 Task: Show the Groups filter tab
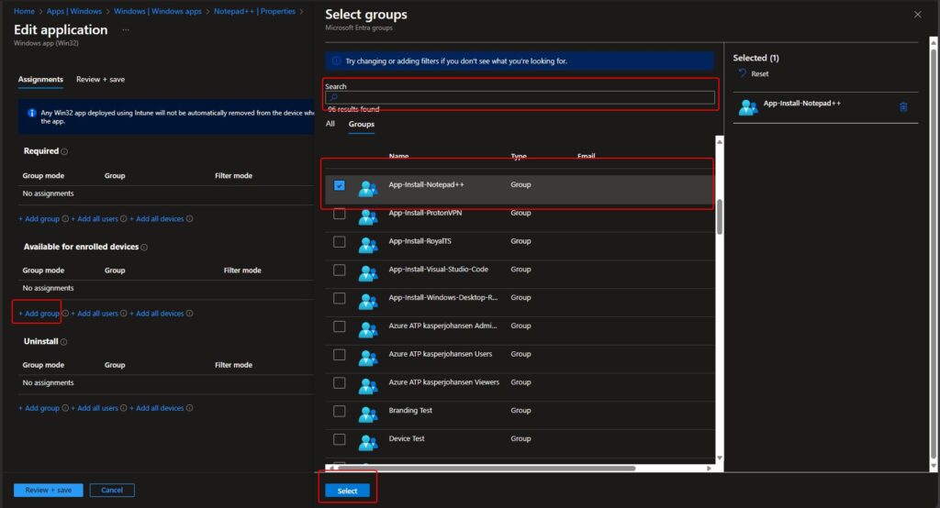click(362, 124)
